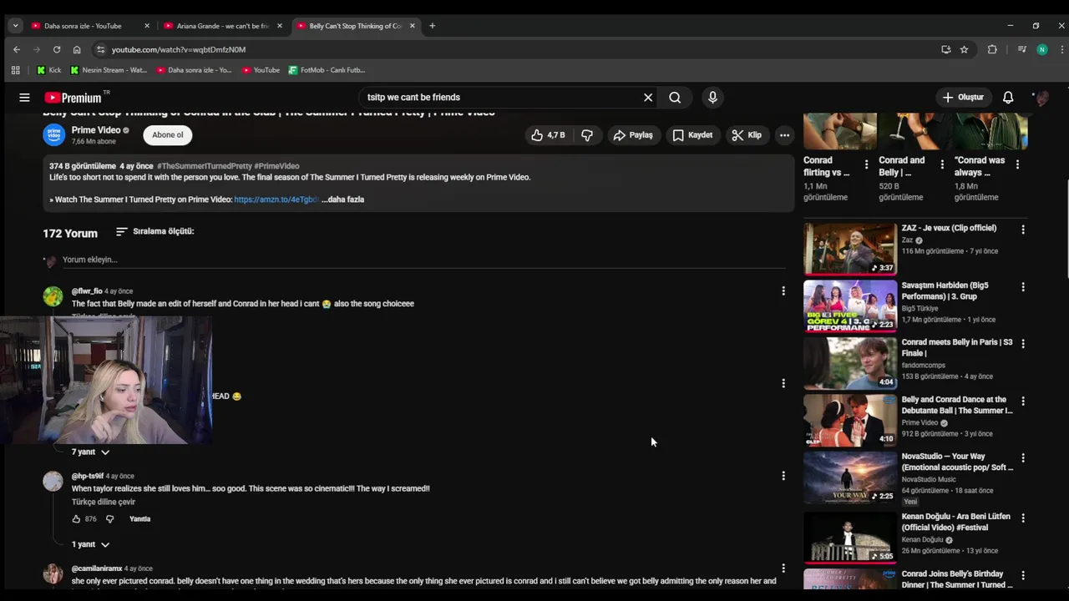1069x601 pixels.
Task: Open the Chrome apps grid in bookmarks bar
Action: [x=15, y=70]
